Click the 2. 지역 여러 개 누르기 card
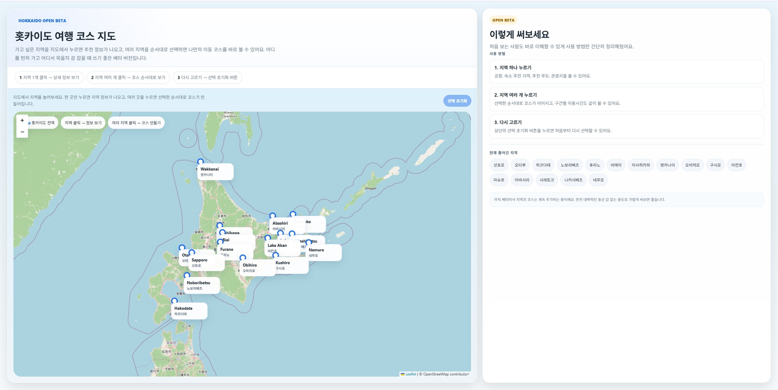Viewport: 778px width, 390px height. click(626, 99)
